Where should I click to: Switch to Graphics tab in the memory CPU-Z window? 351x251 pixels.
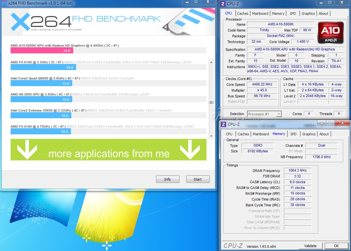[309, 134]
